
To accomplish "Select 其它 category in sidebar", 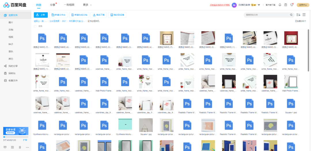I will 11,59.
